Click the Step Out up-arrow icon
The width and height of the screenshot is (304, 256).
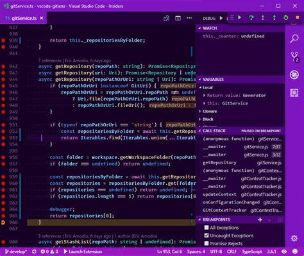274,17
